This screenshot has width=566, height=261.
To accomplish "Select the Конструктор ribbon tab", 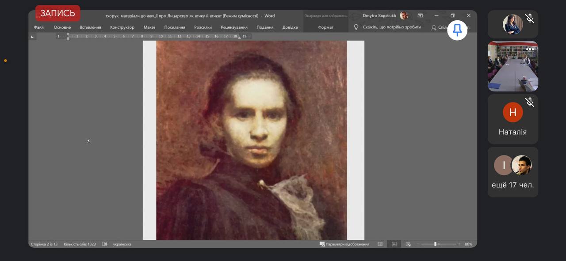I will click(x=122, y=27).
